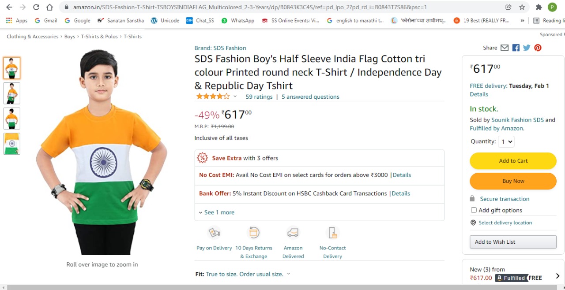This screenshot has width=565, height=290.
Task: Share the product on Facebook
Action: tap(516, 48)
